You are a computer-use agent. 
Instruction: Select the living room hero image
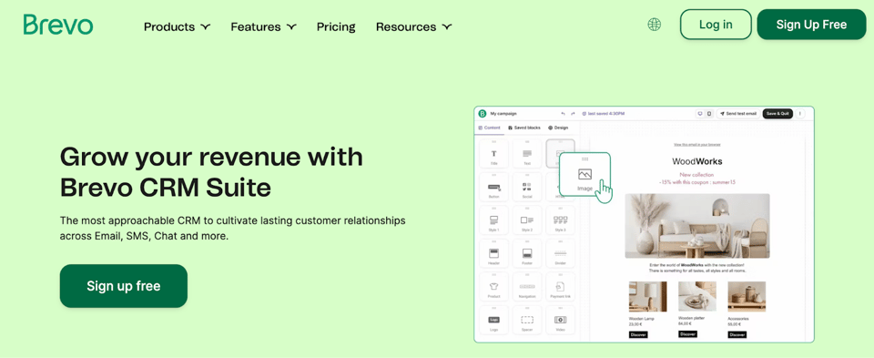[697, 226]
